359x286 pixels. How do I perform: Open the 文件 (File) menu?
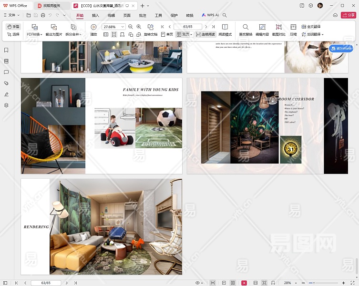click(x=11, y=15)
